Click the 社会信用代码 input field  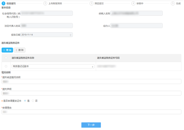click(46, 13)
